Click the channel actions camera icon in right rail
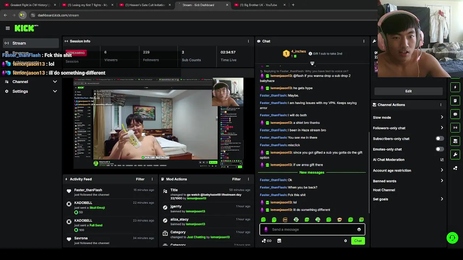This screenshot has width=463, height=260. 455,141
